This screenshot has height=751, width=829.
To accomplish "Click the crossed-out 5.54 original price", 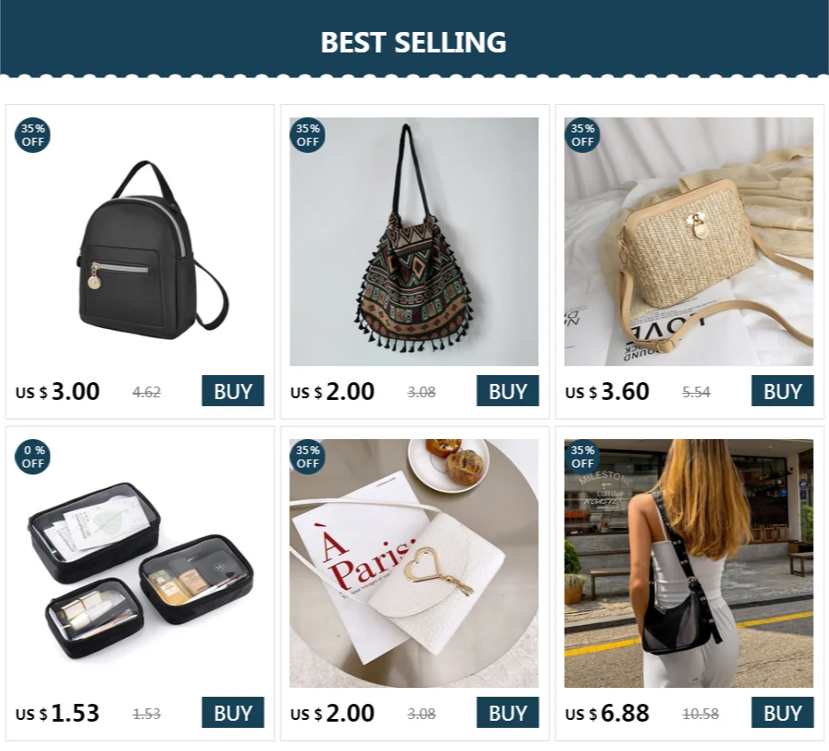I will [x=696, y=393].
